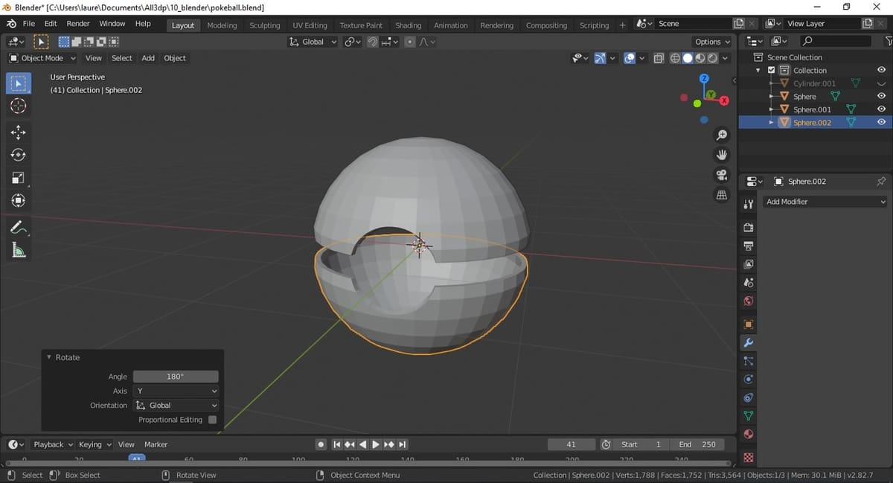
Task: Open World properties tab
Action: coord(749,301)
